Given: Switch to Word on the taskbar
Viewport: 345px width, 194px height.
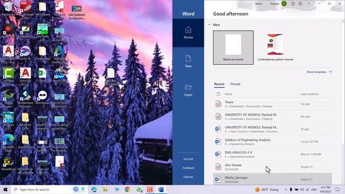Looking at the screenshot, I should tap(161, 189).
